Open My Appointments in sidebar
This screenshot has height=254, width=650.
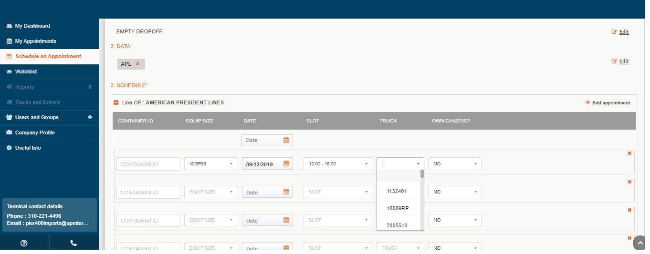click(x=35, y=41)
